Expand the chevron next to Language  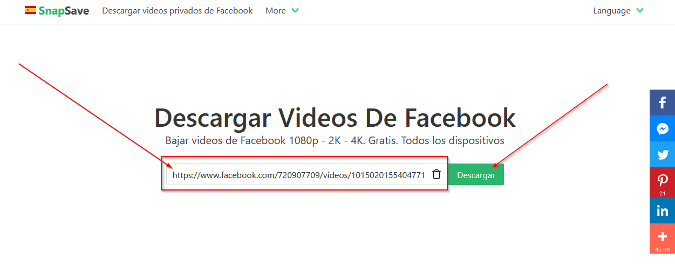tap(640, 11)
